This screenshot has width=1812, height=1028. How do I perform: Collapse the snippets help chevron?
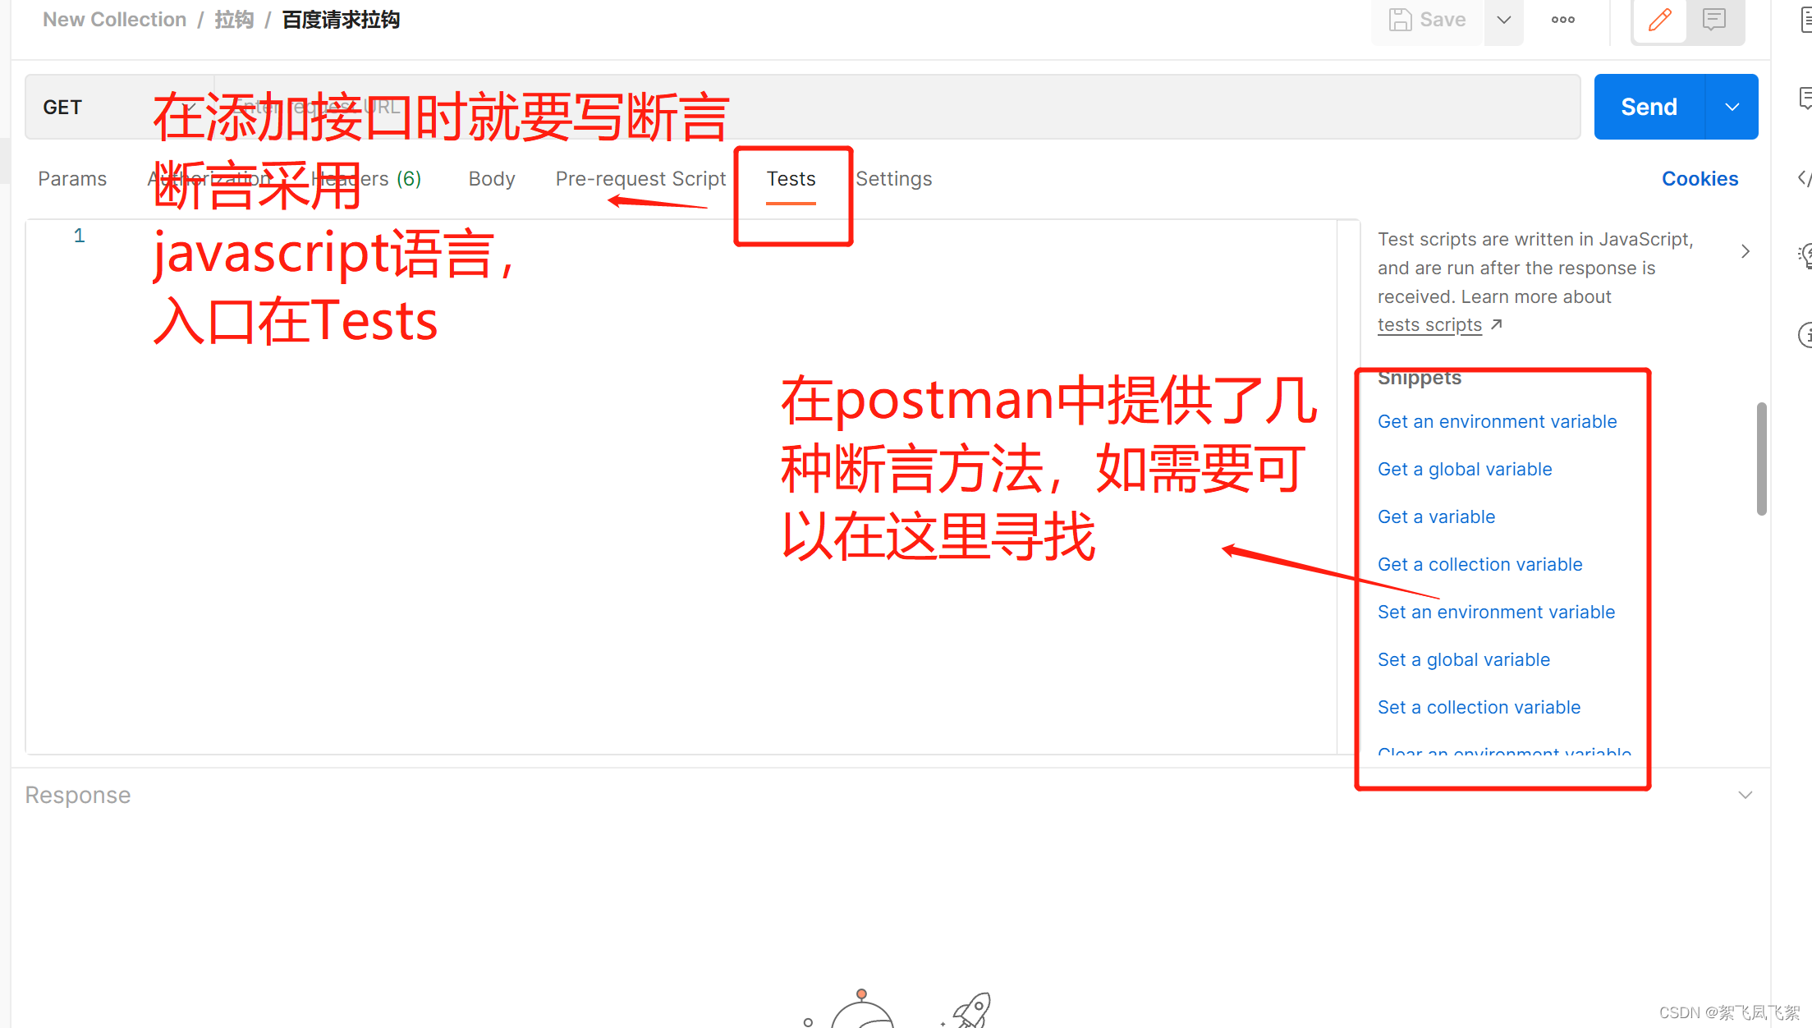tap(1745, 252)
